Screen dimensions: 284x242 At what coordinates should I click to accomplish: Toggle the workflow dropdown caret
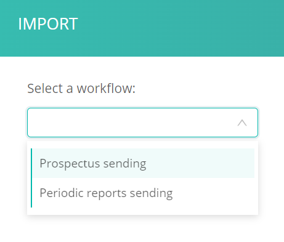click(242, 123)
